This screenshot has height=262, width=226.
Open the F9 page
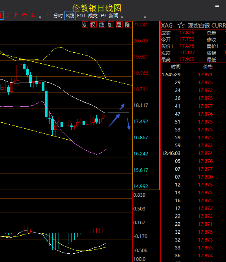(x=103, y=16)
